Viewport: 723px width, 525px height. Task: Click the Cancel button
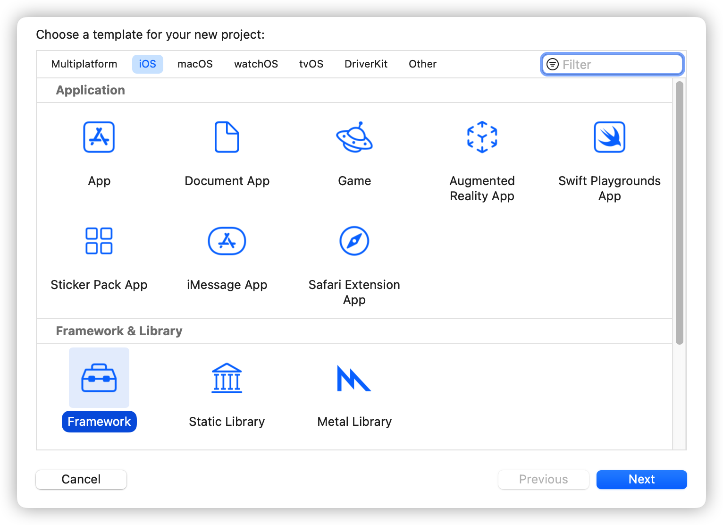click(81, 479)
